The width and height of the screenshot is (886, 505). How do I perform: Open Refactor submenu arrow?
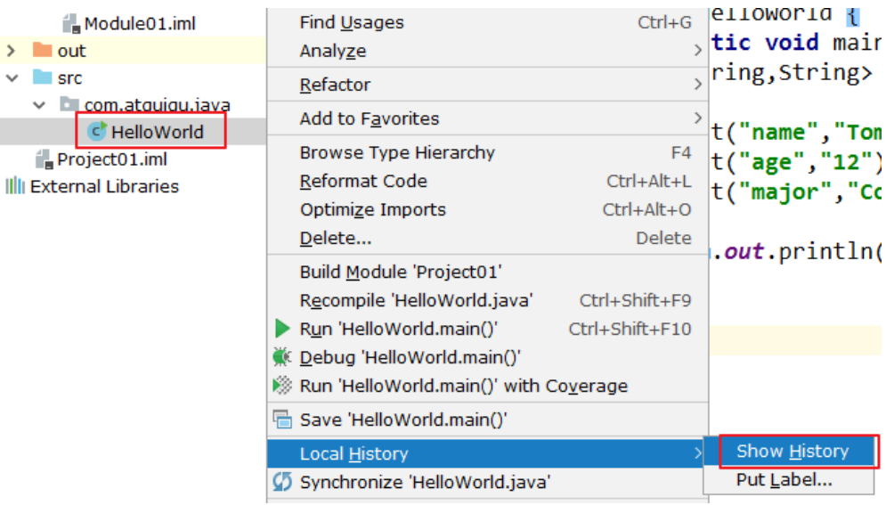tap(698, 85)
